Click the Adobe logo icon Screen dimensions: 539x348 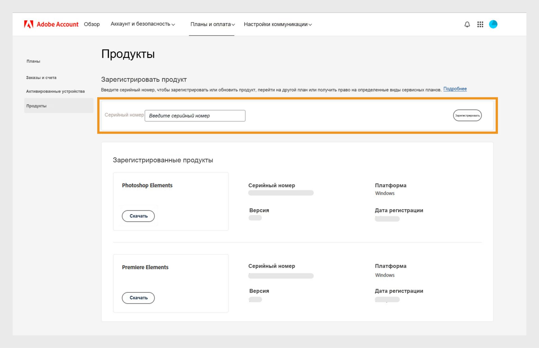[x=28, y=24]
